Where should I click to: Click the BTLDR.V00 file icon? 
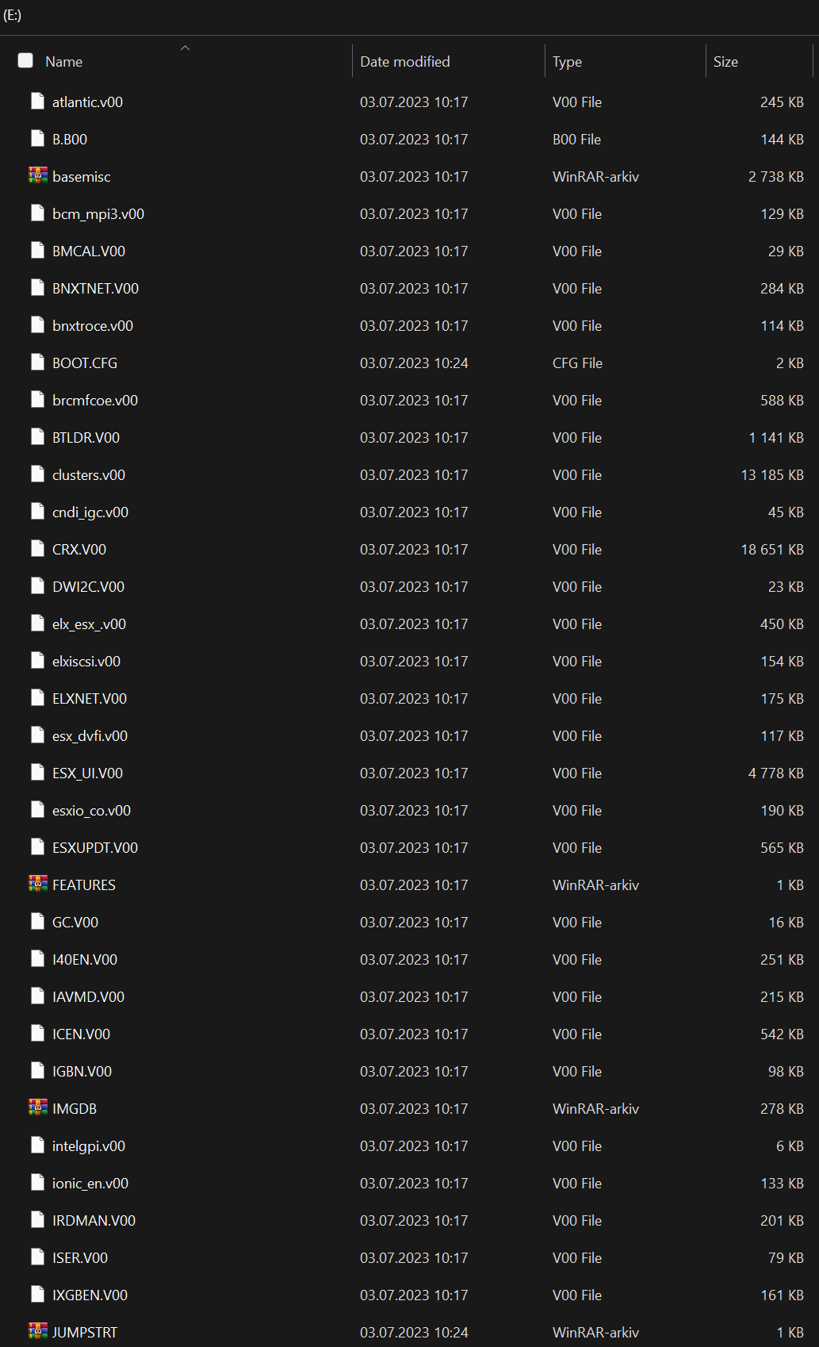click(x=36, y=437)
